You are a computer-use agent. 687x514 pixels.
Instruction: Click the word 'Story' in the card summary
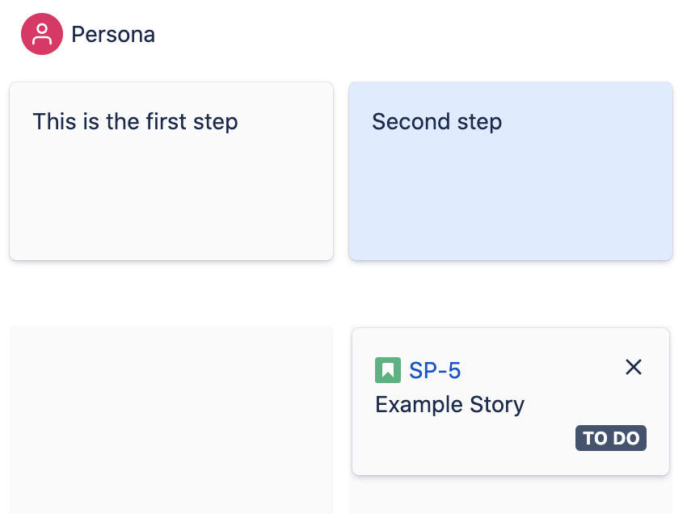tap(497, 404)
